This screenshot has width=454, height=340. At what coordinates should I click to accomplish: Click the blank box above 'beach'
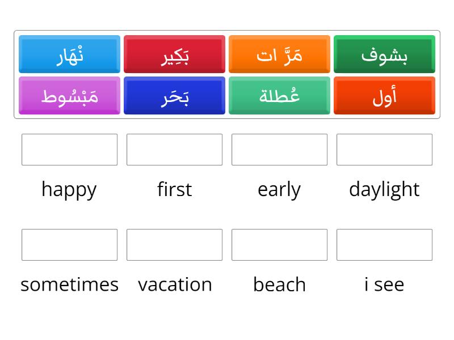pos(279,245)
